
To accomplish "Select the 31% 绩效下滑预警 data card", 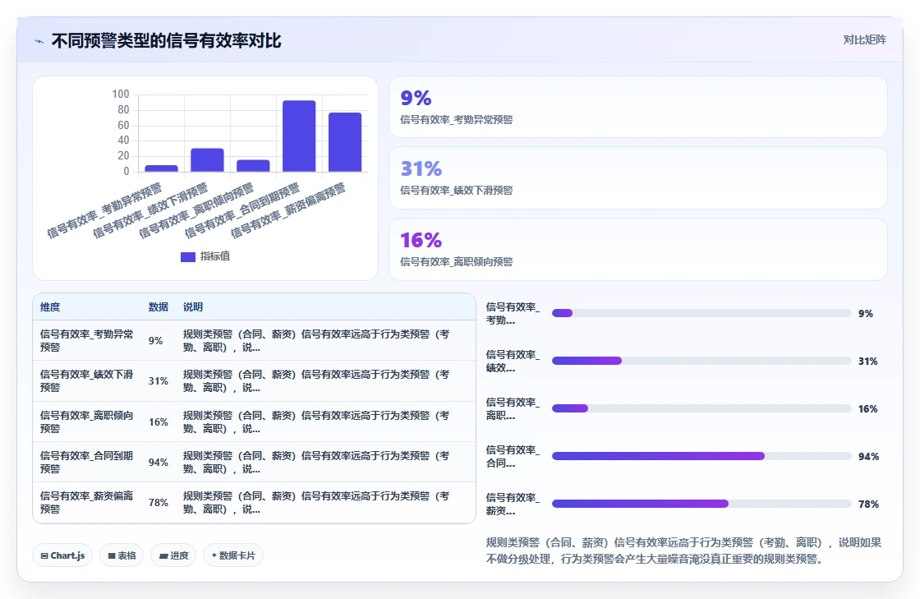I will pyautogui.click(x=637, y=177).
